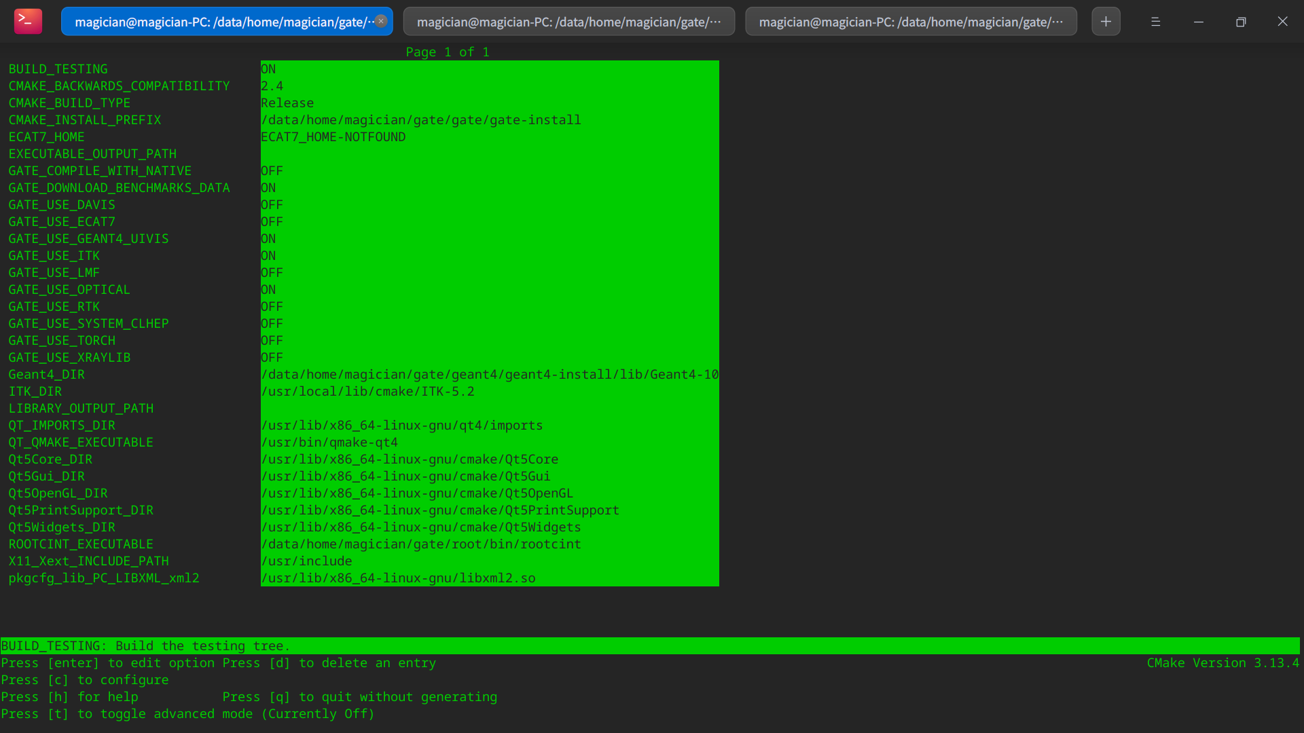Click the 'BUILD_TESTING: Build the testing tree.' status line

coord(650,646)
